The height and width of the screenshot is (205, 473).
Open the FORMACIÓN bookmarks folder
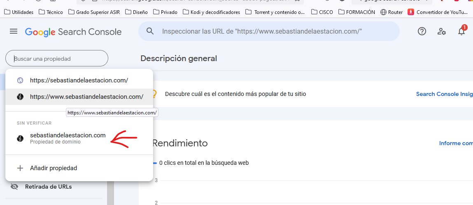pos(356,12)
